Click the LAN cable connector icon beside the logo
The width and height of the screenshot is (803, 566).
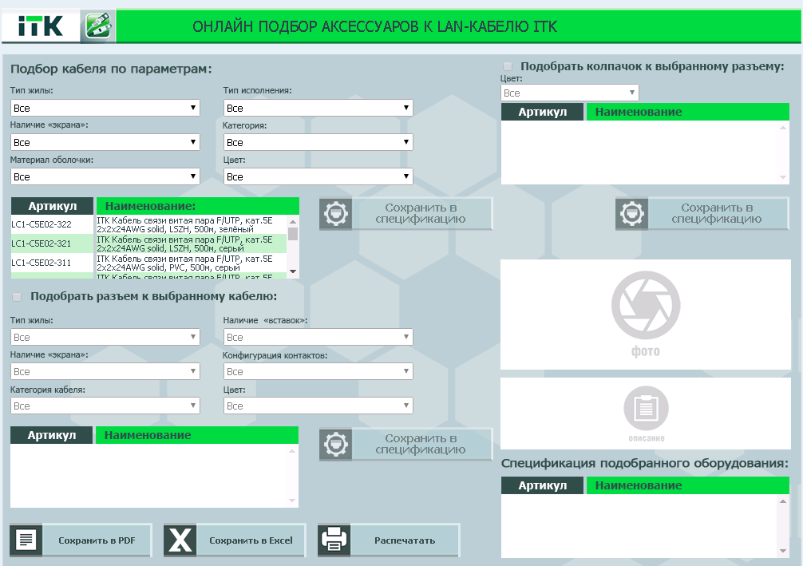[x=98, y=26]
